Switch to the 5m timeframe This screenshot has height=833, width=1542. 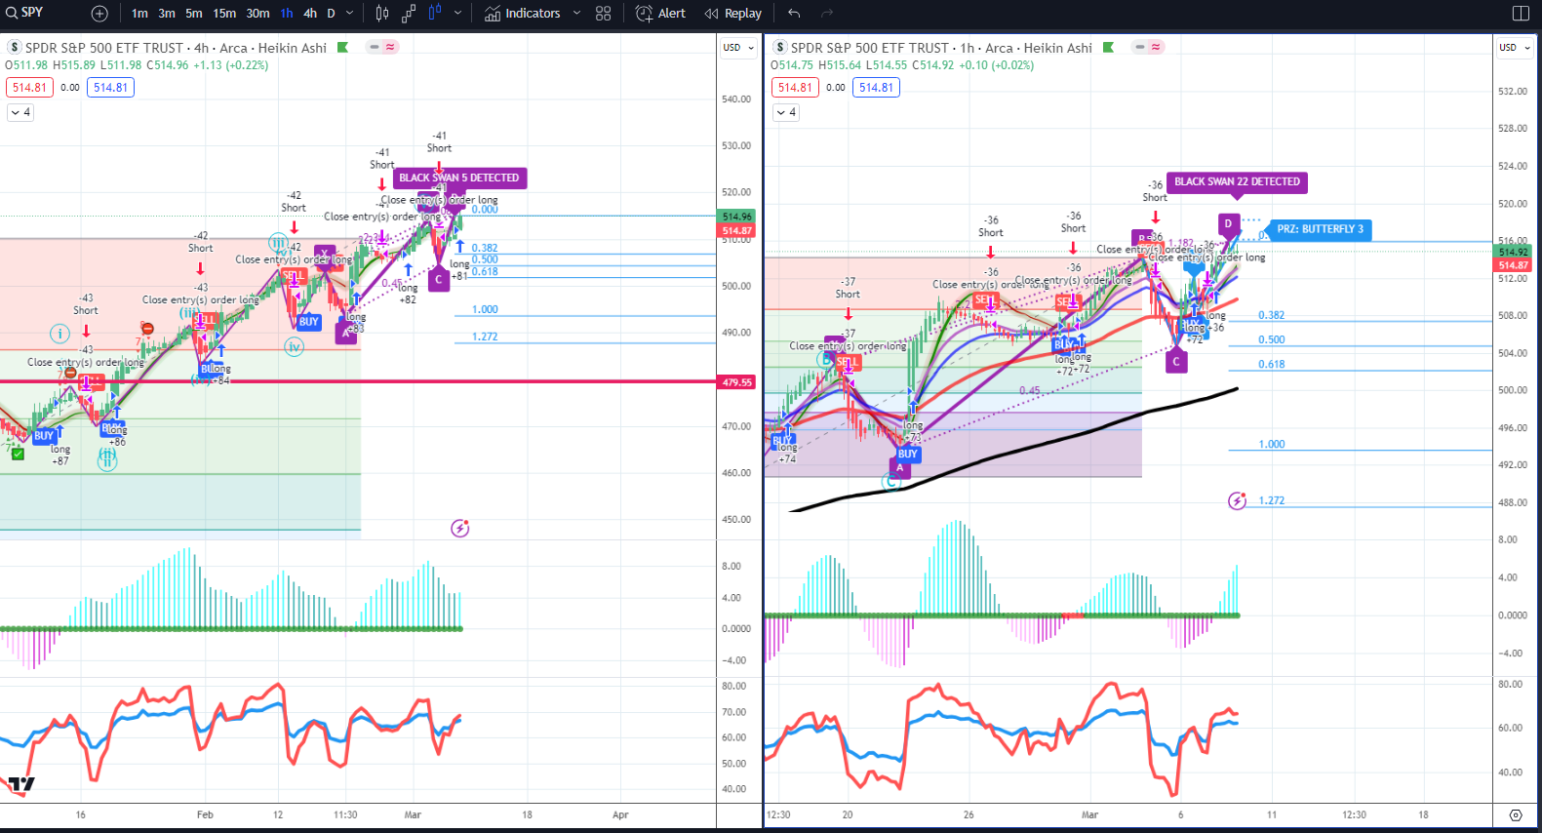coord(194,14)
